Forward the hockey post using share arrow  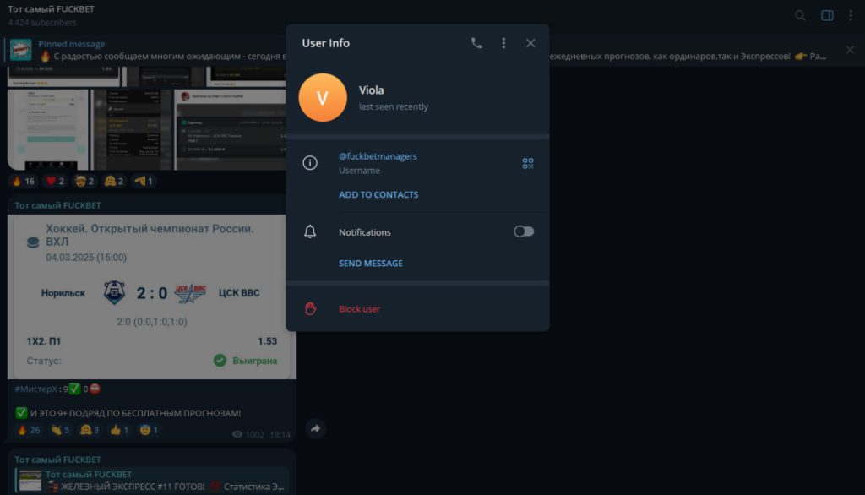point(316,429)
